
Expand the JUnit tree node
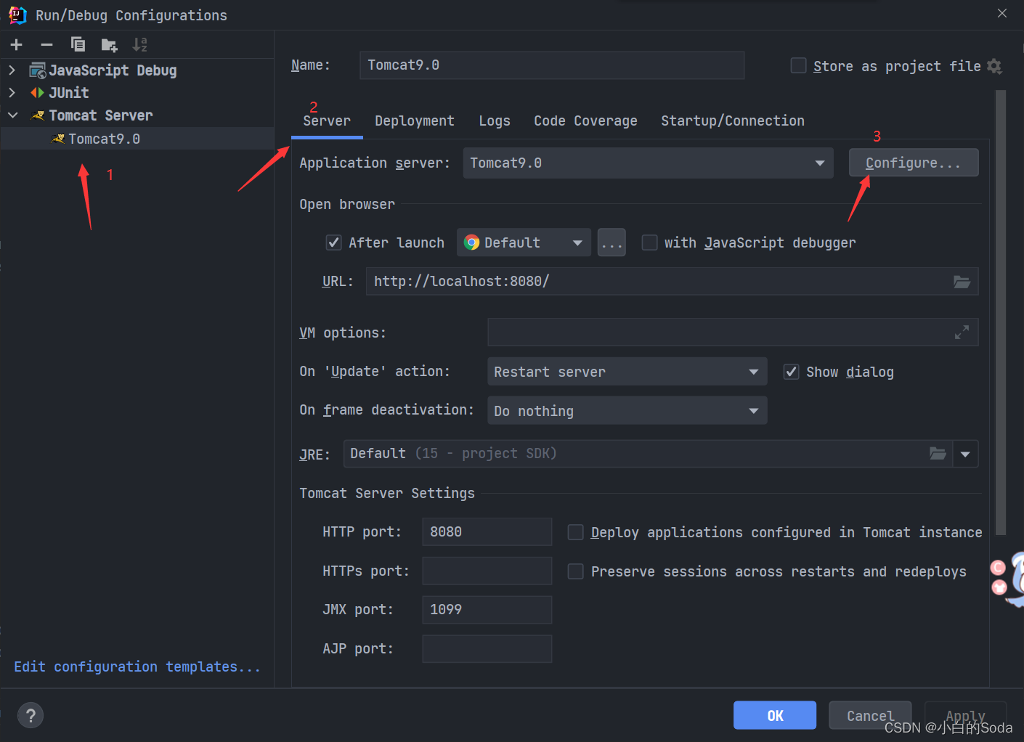pos(12,93)
